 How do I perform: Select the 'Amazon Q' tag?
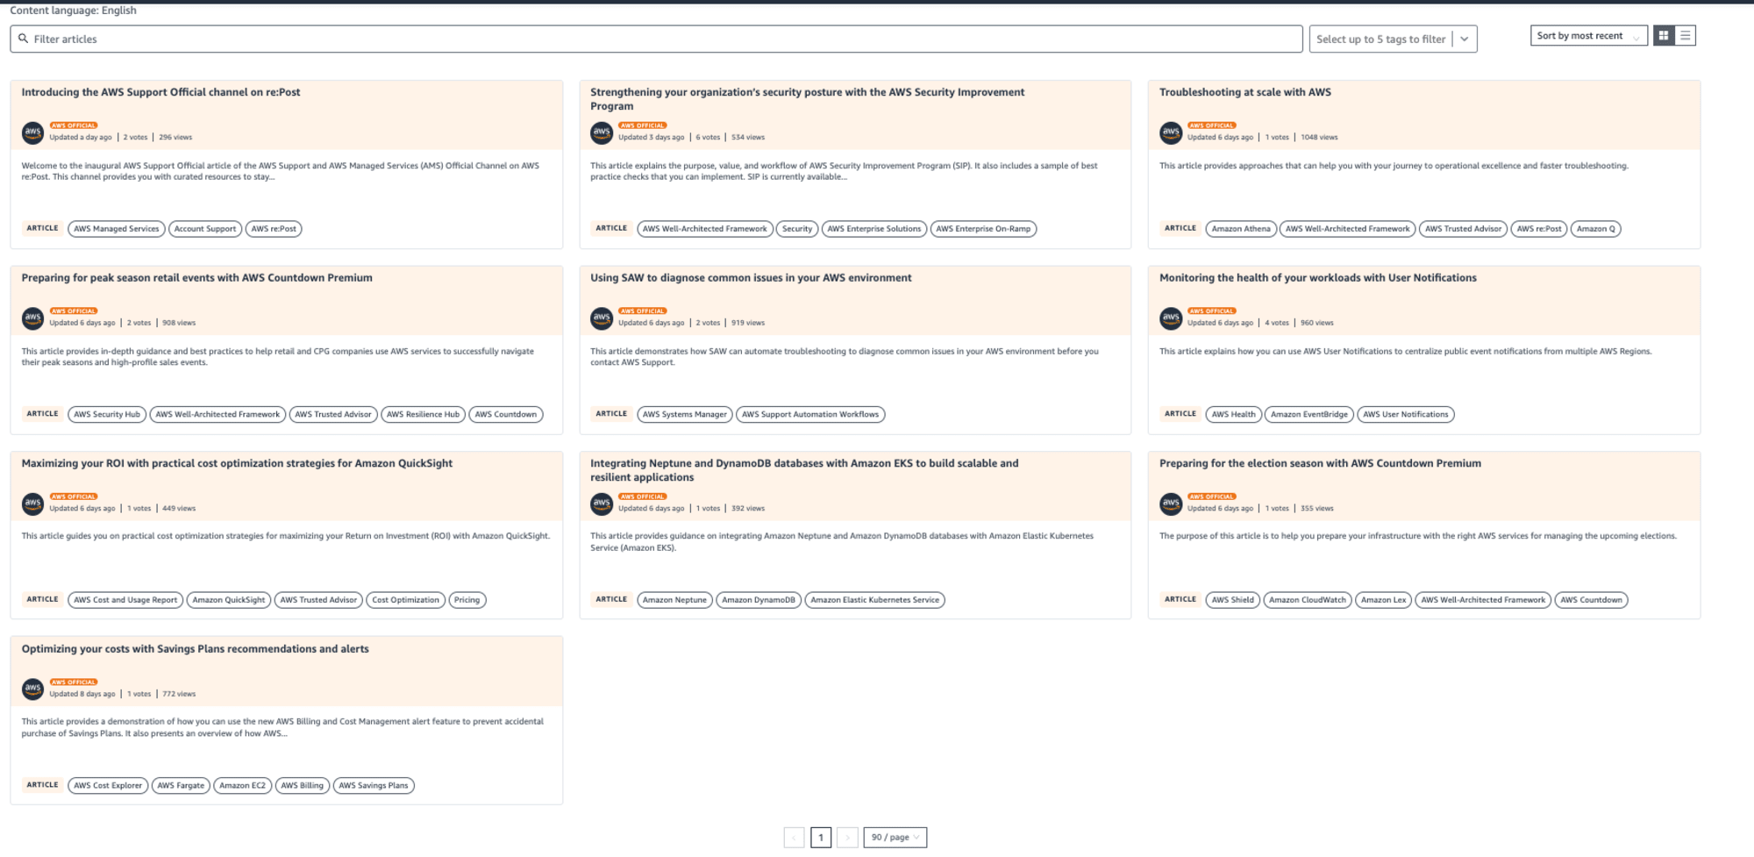click(x=1595, y=229)
